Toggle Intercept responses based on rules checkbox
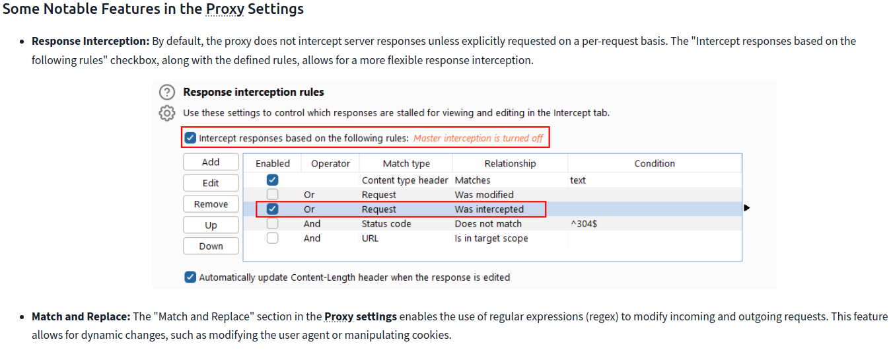This screenshot has height=360, width=889. 191,138
